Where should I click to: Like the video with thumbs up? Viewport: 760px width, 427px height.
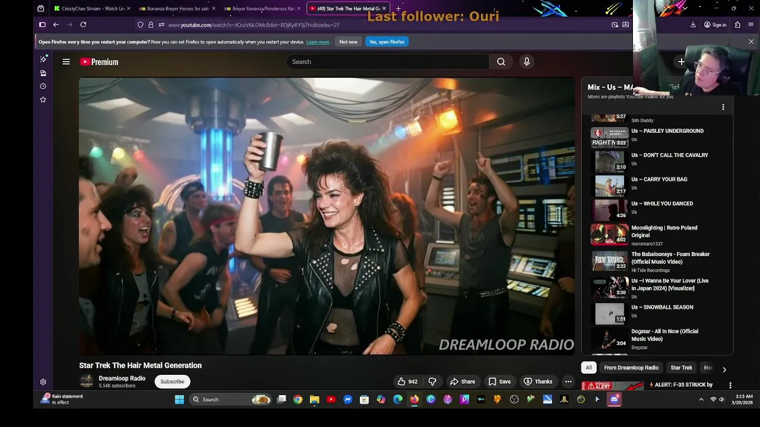[x=407, y=381]
